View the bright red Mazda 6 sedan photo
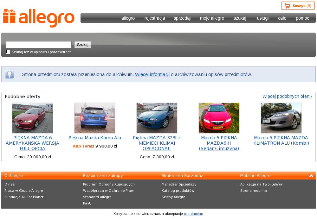The image size is (317, 220). click(x=219, y=118)
